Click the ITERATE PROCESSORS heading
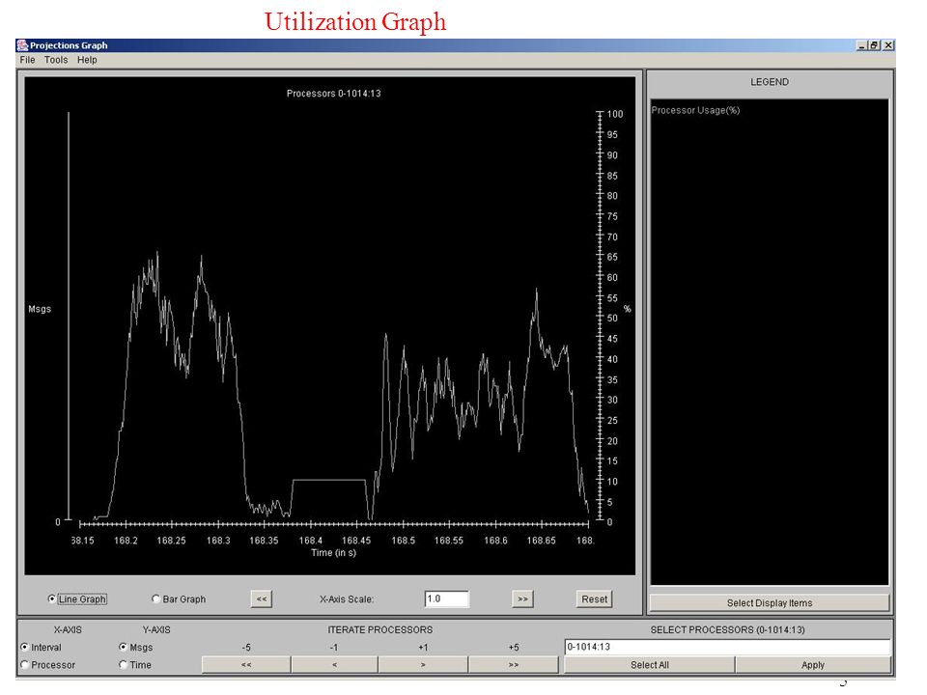The image size is (927, 695). point(380,630)
